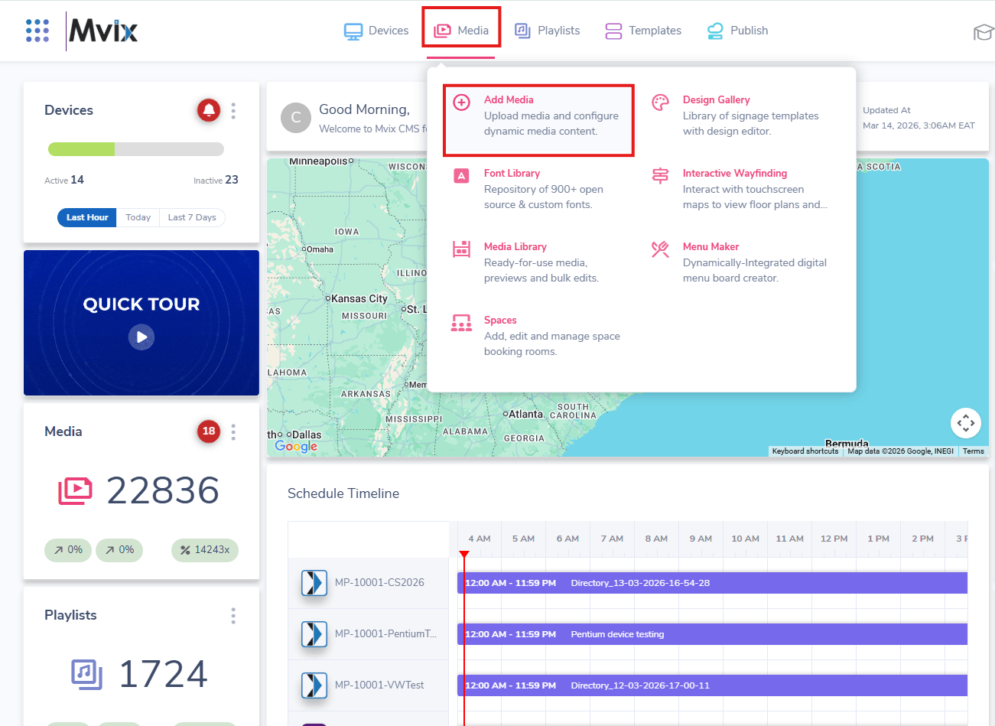This screenshot has height=726, width=995.
Task: Open the Menu Maker entry
Action: pos(739,262)
